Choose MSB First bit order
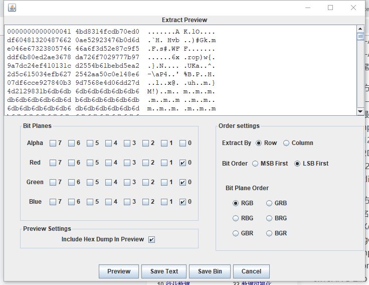The image size is (369, 285). pyautogui.click(x=255, y=164)
